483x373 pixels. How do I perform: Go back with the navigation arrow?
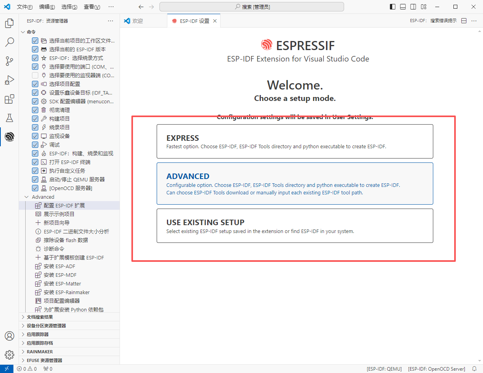[141, 7]
